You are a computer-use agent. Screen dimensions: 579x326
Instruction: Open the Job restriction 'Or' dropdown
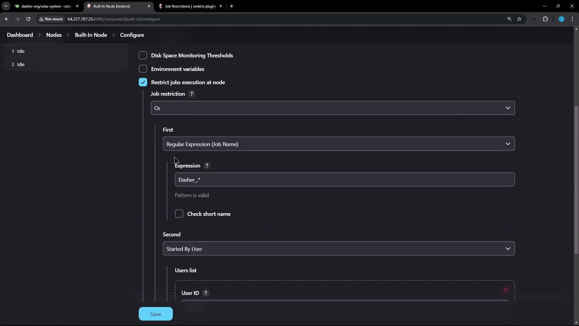[333, 108]
